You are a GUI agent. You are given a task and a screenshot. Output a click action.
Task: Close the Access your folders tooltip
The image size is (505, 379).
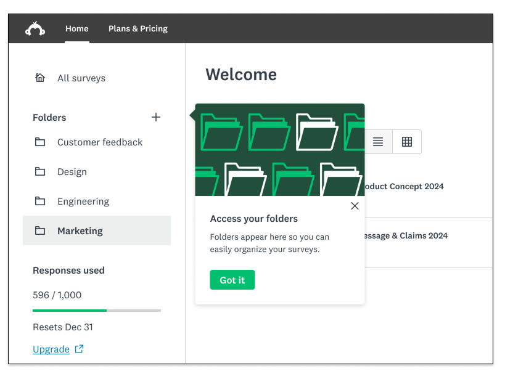355,206
